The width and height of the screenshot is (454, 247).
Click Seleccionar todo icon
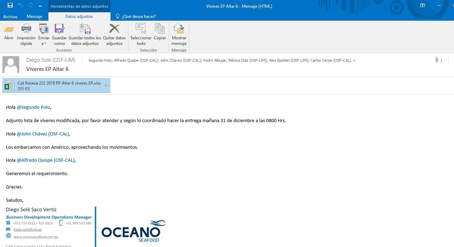pyautogui.click(x=141, y=29)
